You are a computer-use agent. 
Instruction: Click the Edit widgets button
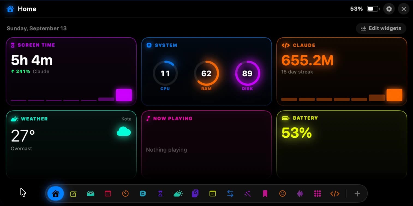pos(381,28)
